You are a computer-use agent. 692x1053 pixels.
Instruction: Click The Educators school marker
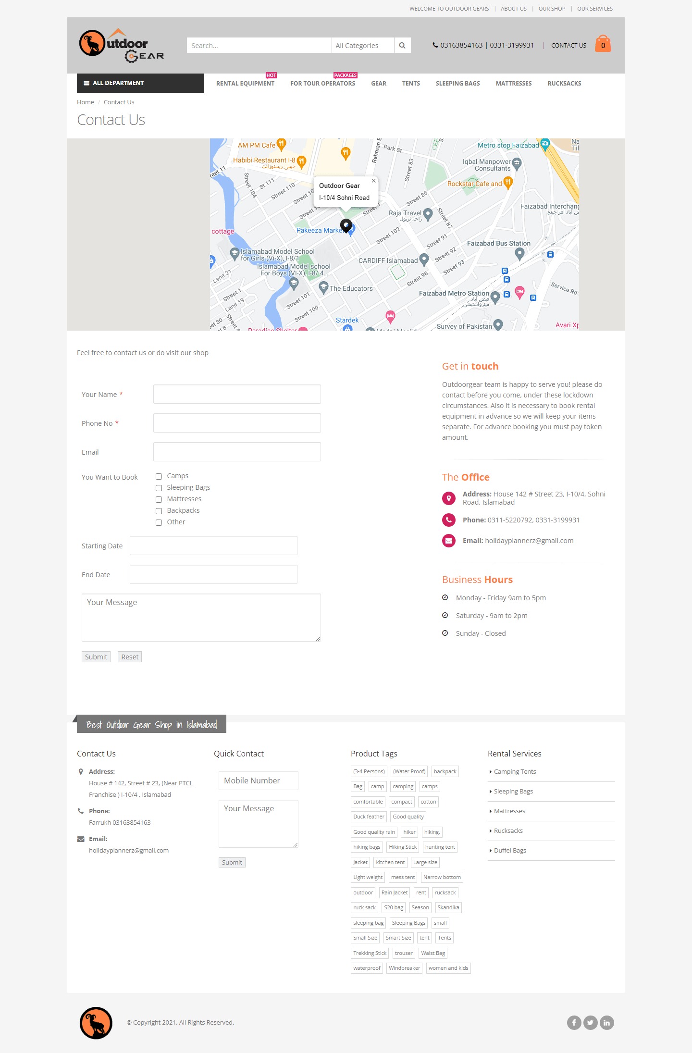coord(324,287)
